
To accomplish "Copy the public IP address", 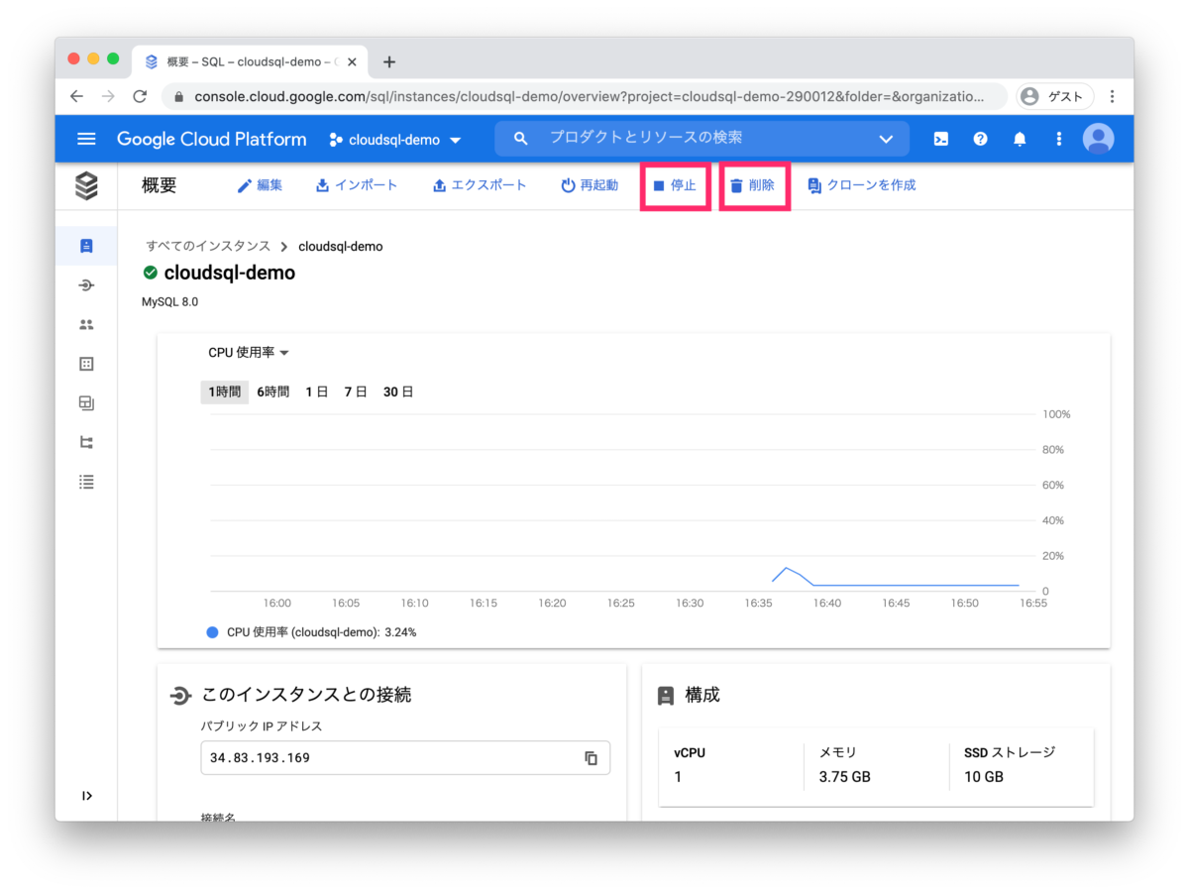I will 591,757.
